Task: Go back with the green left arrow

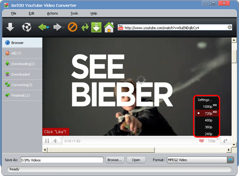Action: 42,27
